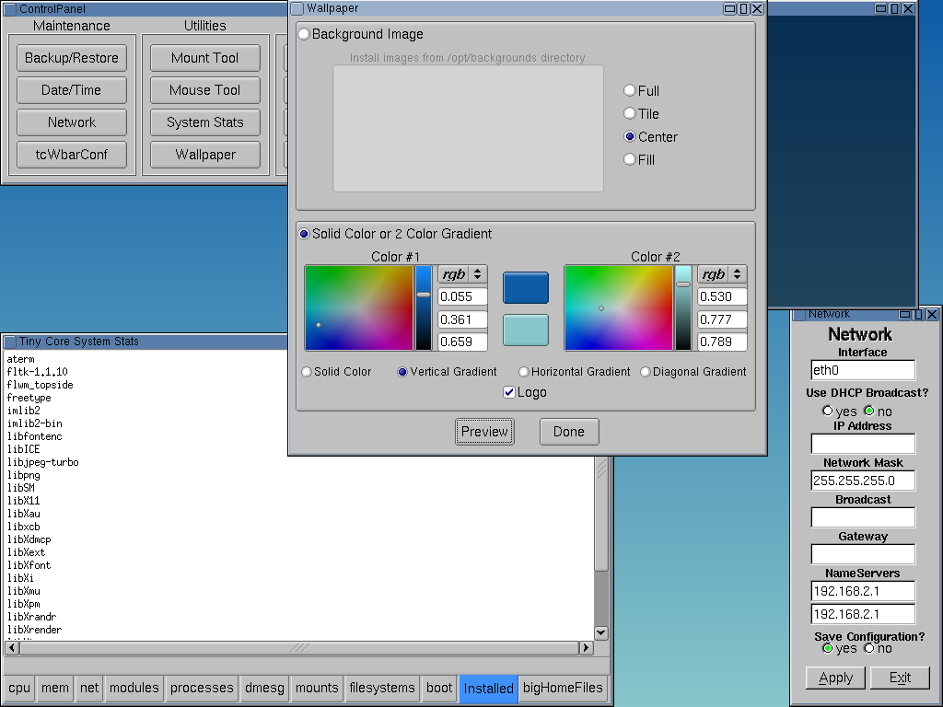This screenshot has width=943, height=707.
Task: Open Wallpaper utility in ControlPanel
Action: click(205, 155)
